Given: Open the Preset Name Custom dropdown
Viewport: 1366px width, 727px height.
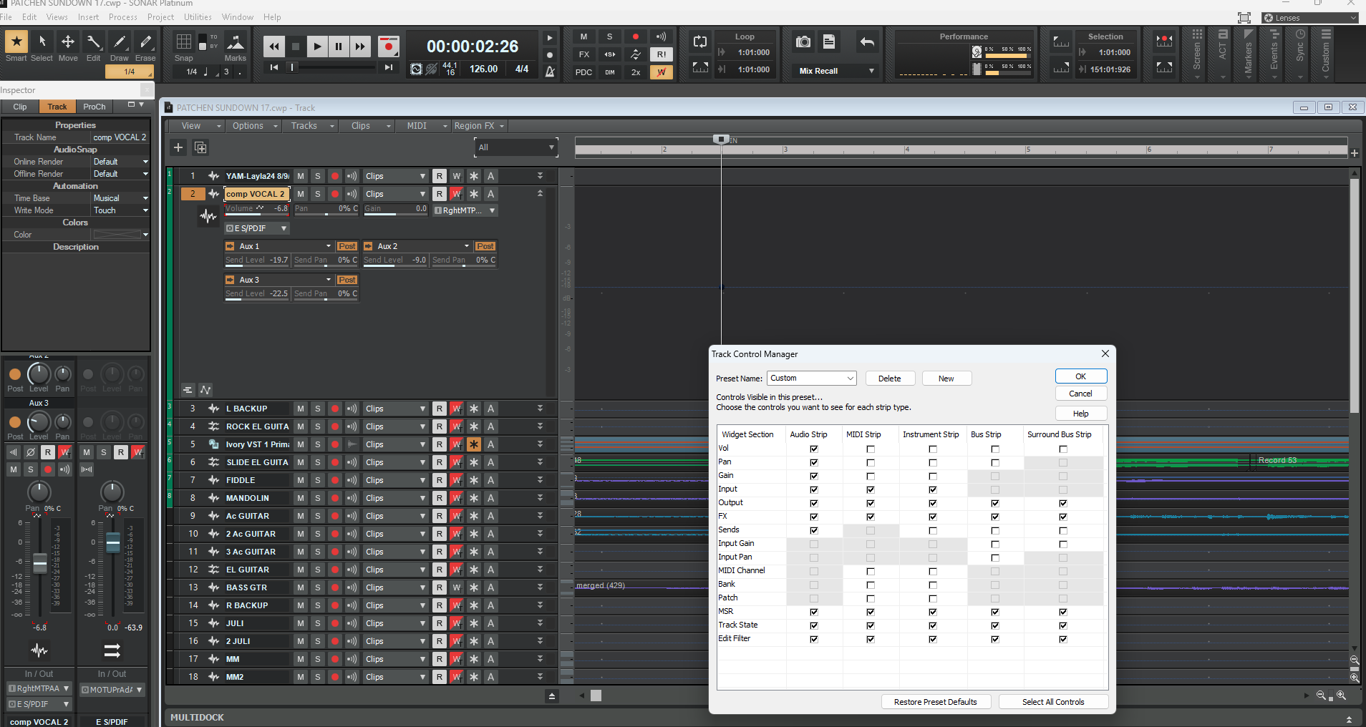Looking at the screenshot, I should tap(812, 378).
